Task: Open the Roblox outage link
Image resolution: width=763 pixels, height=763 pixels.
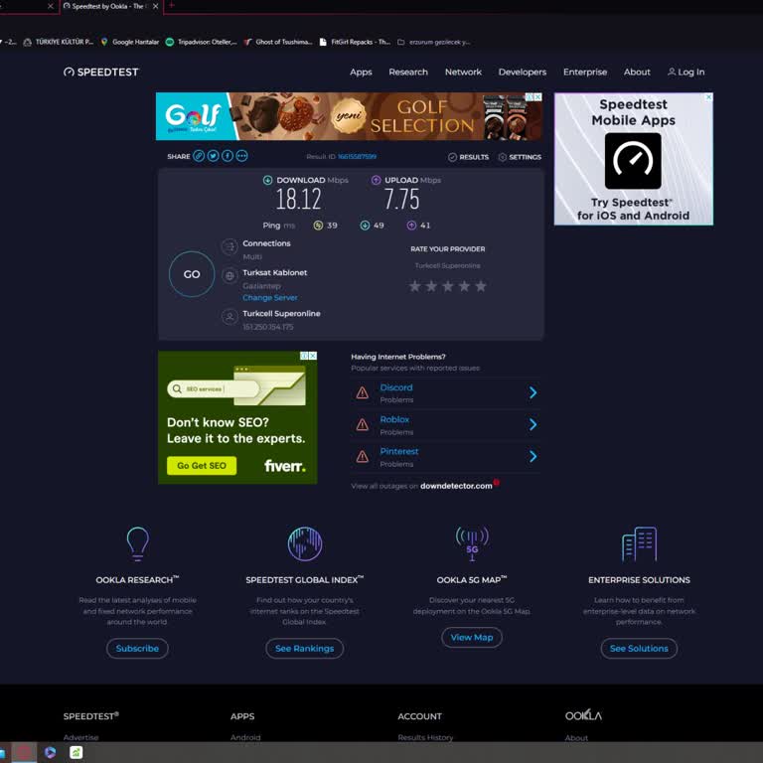Action: coord(394,419)
